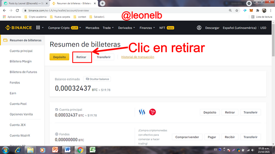Open the apps grid menu icon
The image size is (275, 154).
tap(38, 27)
